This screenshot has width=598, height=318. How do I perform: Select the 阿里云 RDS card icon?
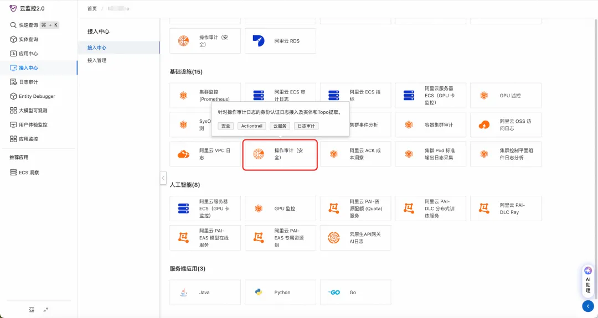click(x=259, y=41)
